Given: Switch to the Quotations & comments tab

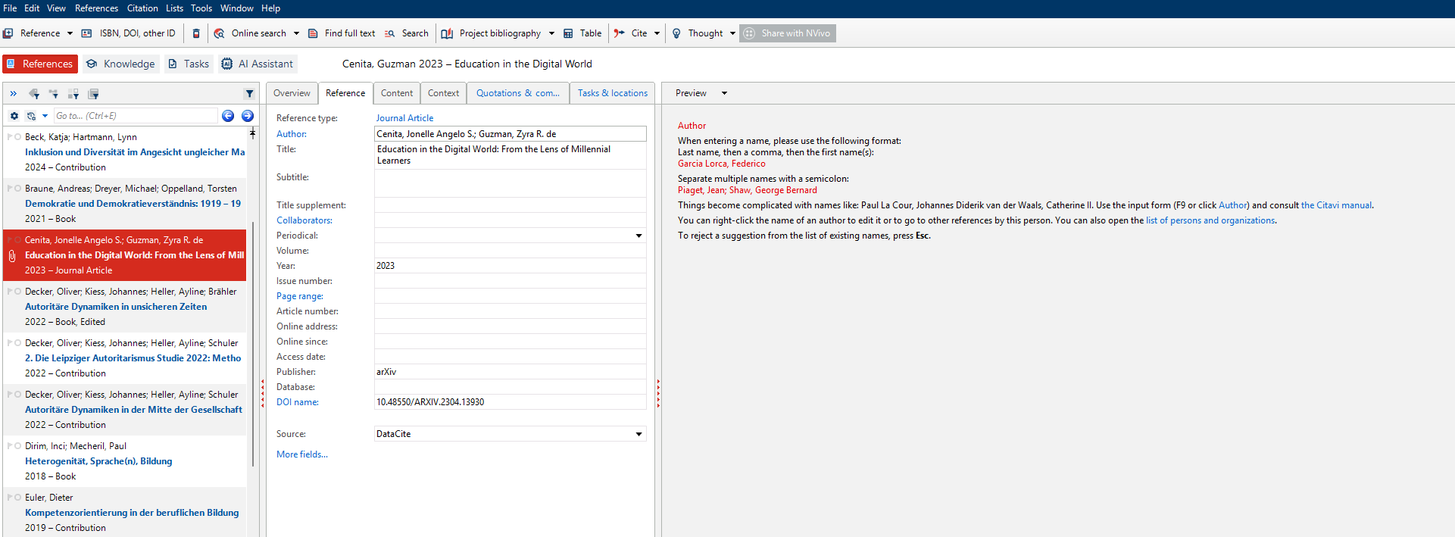Looking at the screenshot, I should pyautogui.click(x=517, y=93).
